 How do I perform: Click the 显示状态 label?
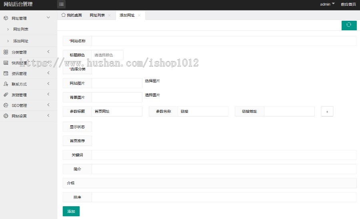coord(77,127)
